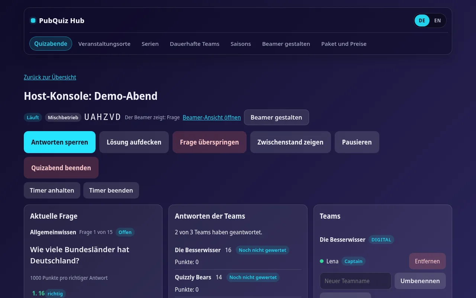
Task: Click the Mischbetrieb badge
Action: [x=63, y=117]
